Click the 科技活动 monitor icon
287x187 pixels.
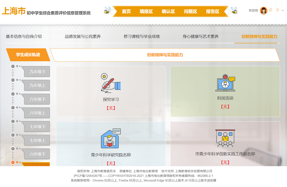225,83
